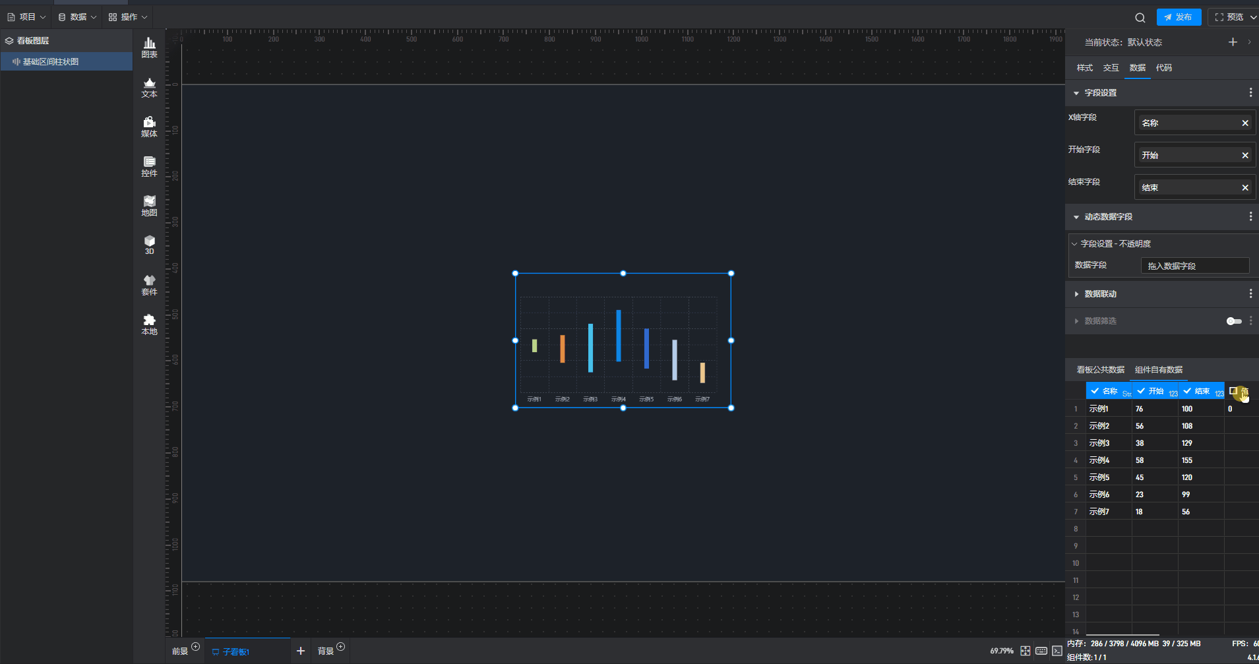Open the 地图 map components panel
This screenshot has height=664, width=1259.
[x=150, y=206]
